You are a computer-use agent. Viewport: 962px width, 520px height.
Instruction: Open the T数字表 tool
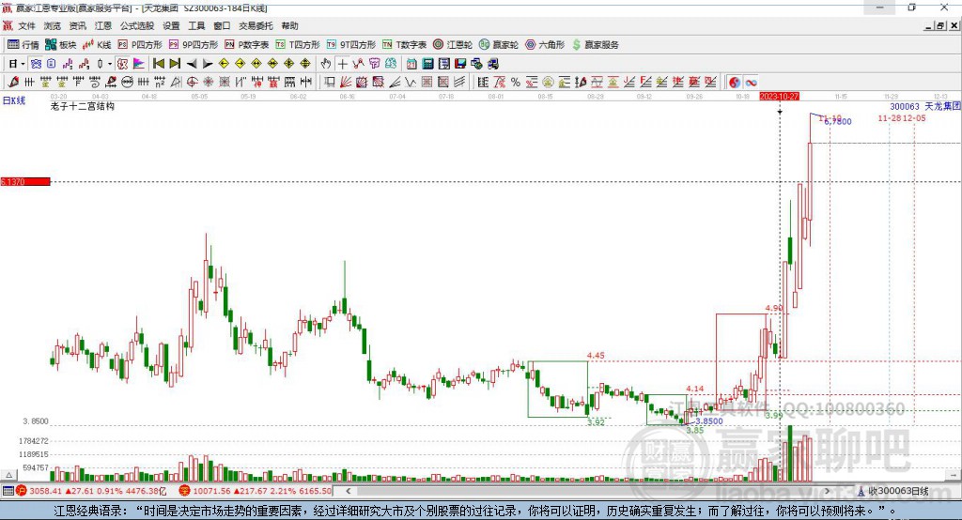click(x=404, y=45)
